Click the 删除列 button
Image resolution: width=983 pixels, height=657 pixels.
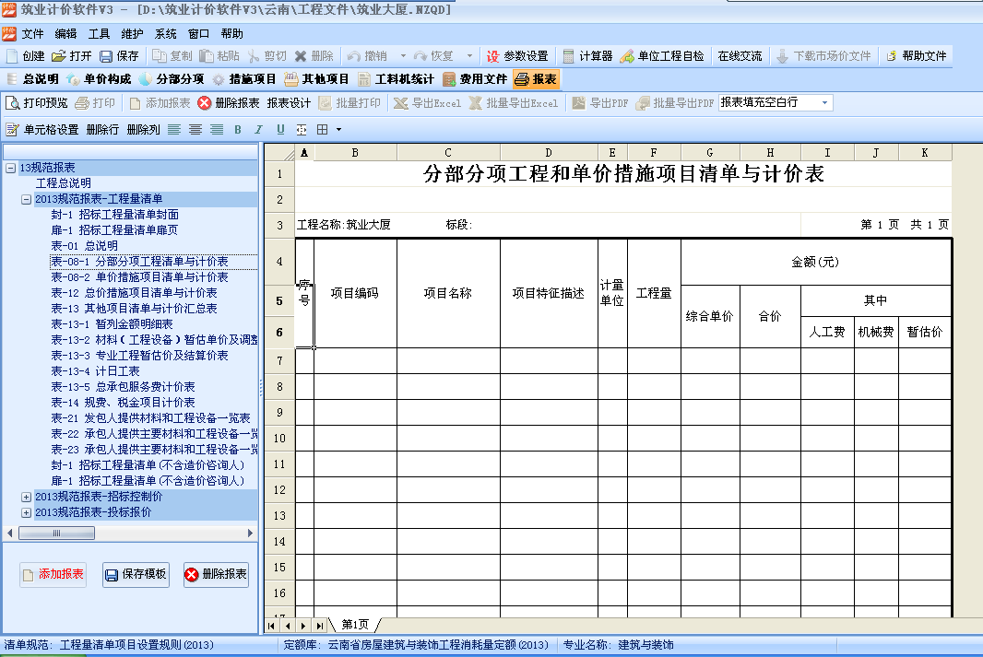(x=144, y=130)
